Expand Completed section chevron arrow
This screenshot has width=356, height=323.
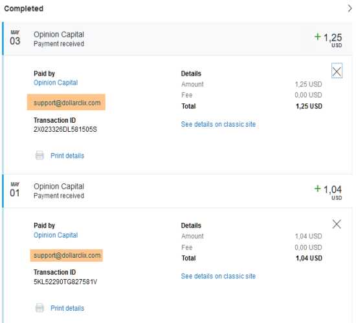[350, 8]
